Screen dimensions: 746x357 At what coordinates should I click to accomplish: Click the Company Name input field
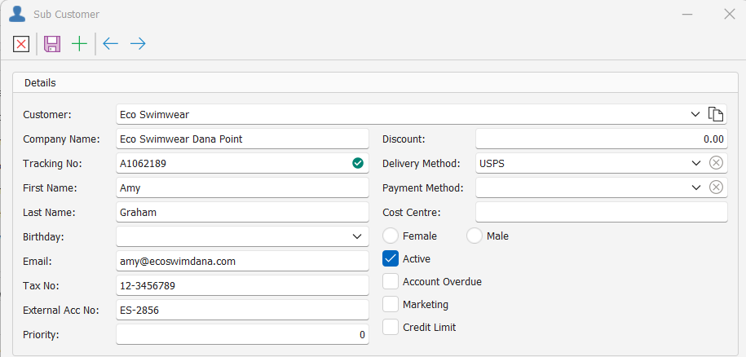[242, 139]
